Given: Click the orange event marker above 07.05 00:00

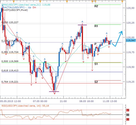Looking at the screenshot, I should click(x=40, y=1).
